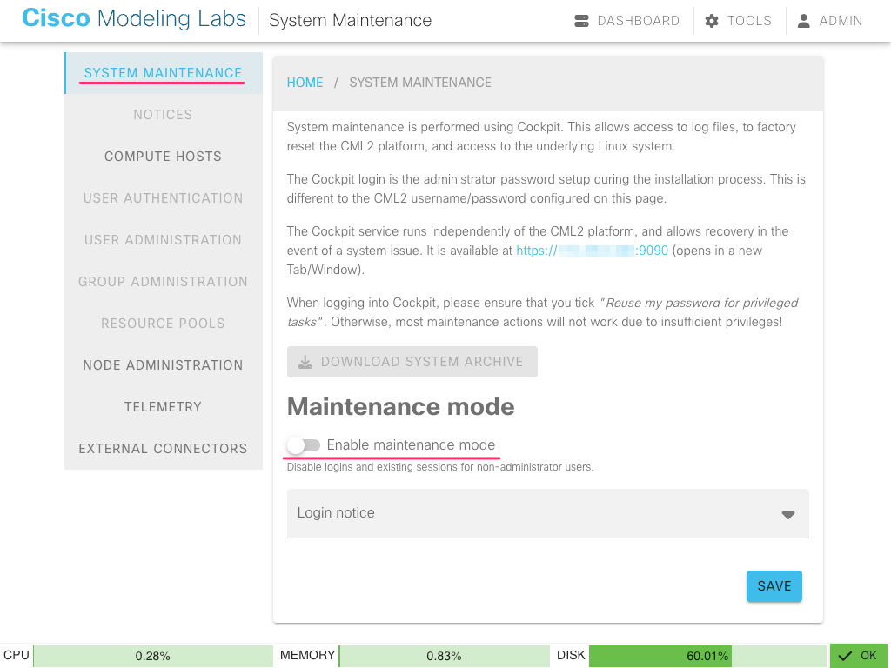The height and width of the screenshot is (668, 891).
Task: Go to User Authentication section
Action: coord(163,198)
